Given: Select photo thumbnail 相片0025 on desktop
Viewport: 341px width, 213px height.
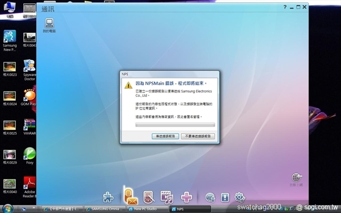Looking at the screenshot, I should 10,128.
